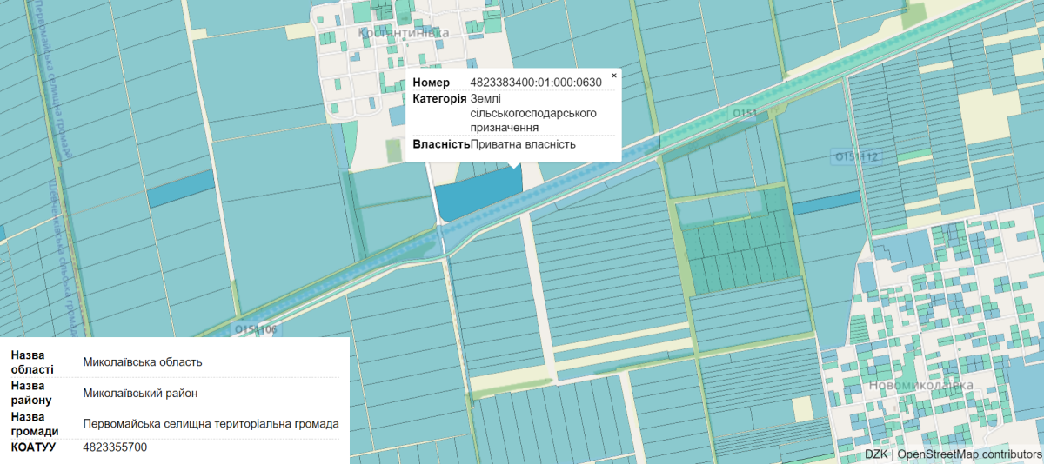This screenshot has width=1044, height=464.
Task: Select dark blue parcel left of Костянтинівка
Action: [180, 189]
